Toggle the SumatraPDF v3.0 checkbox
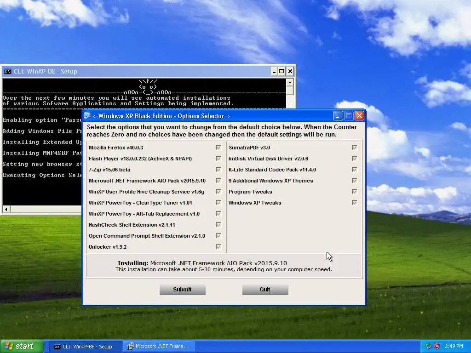The height and width of the screenshot is (353, 471). (355, 148)
